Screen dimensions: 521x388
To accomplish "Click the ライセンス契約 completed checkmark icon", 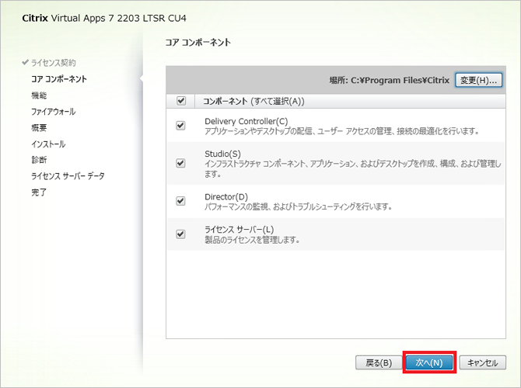I will pos(26,62).
